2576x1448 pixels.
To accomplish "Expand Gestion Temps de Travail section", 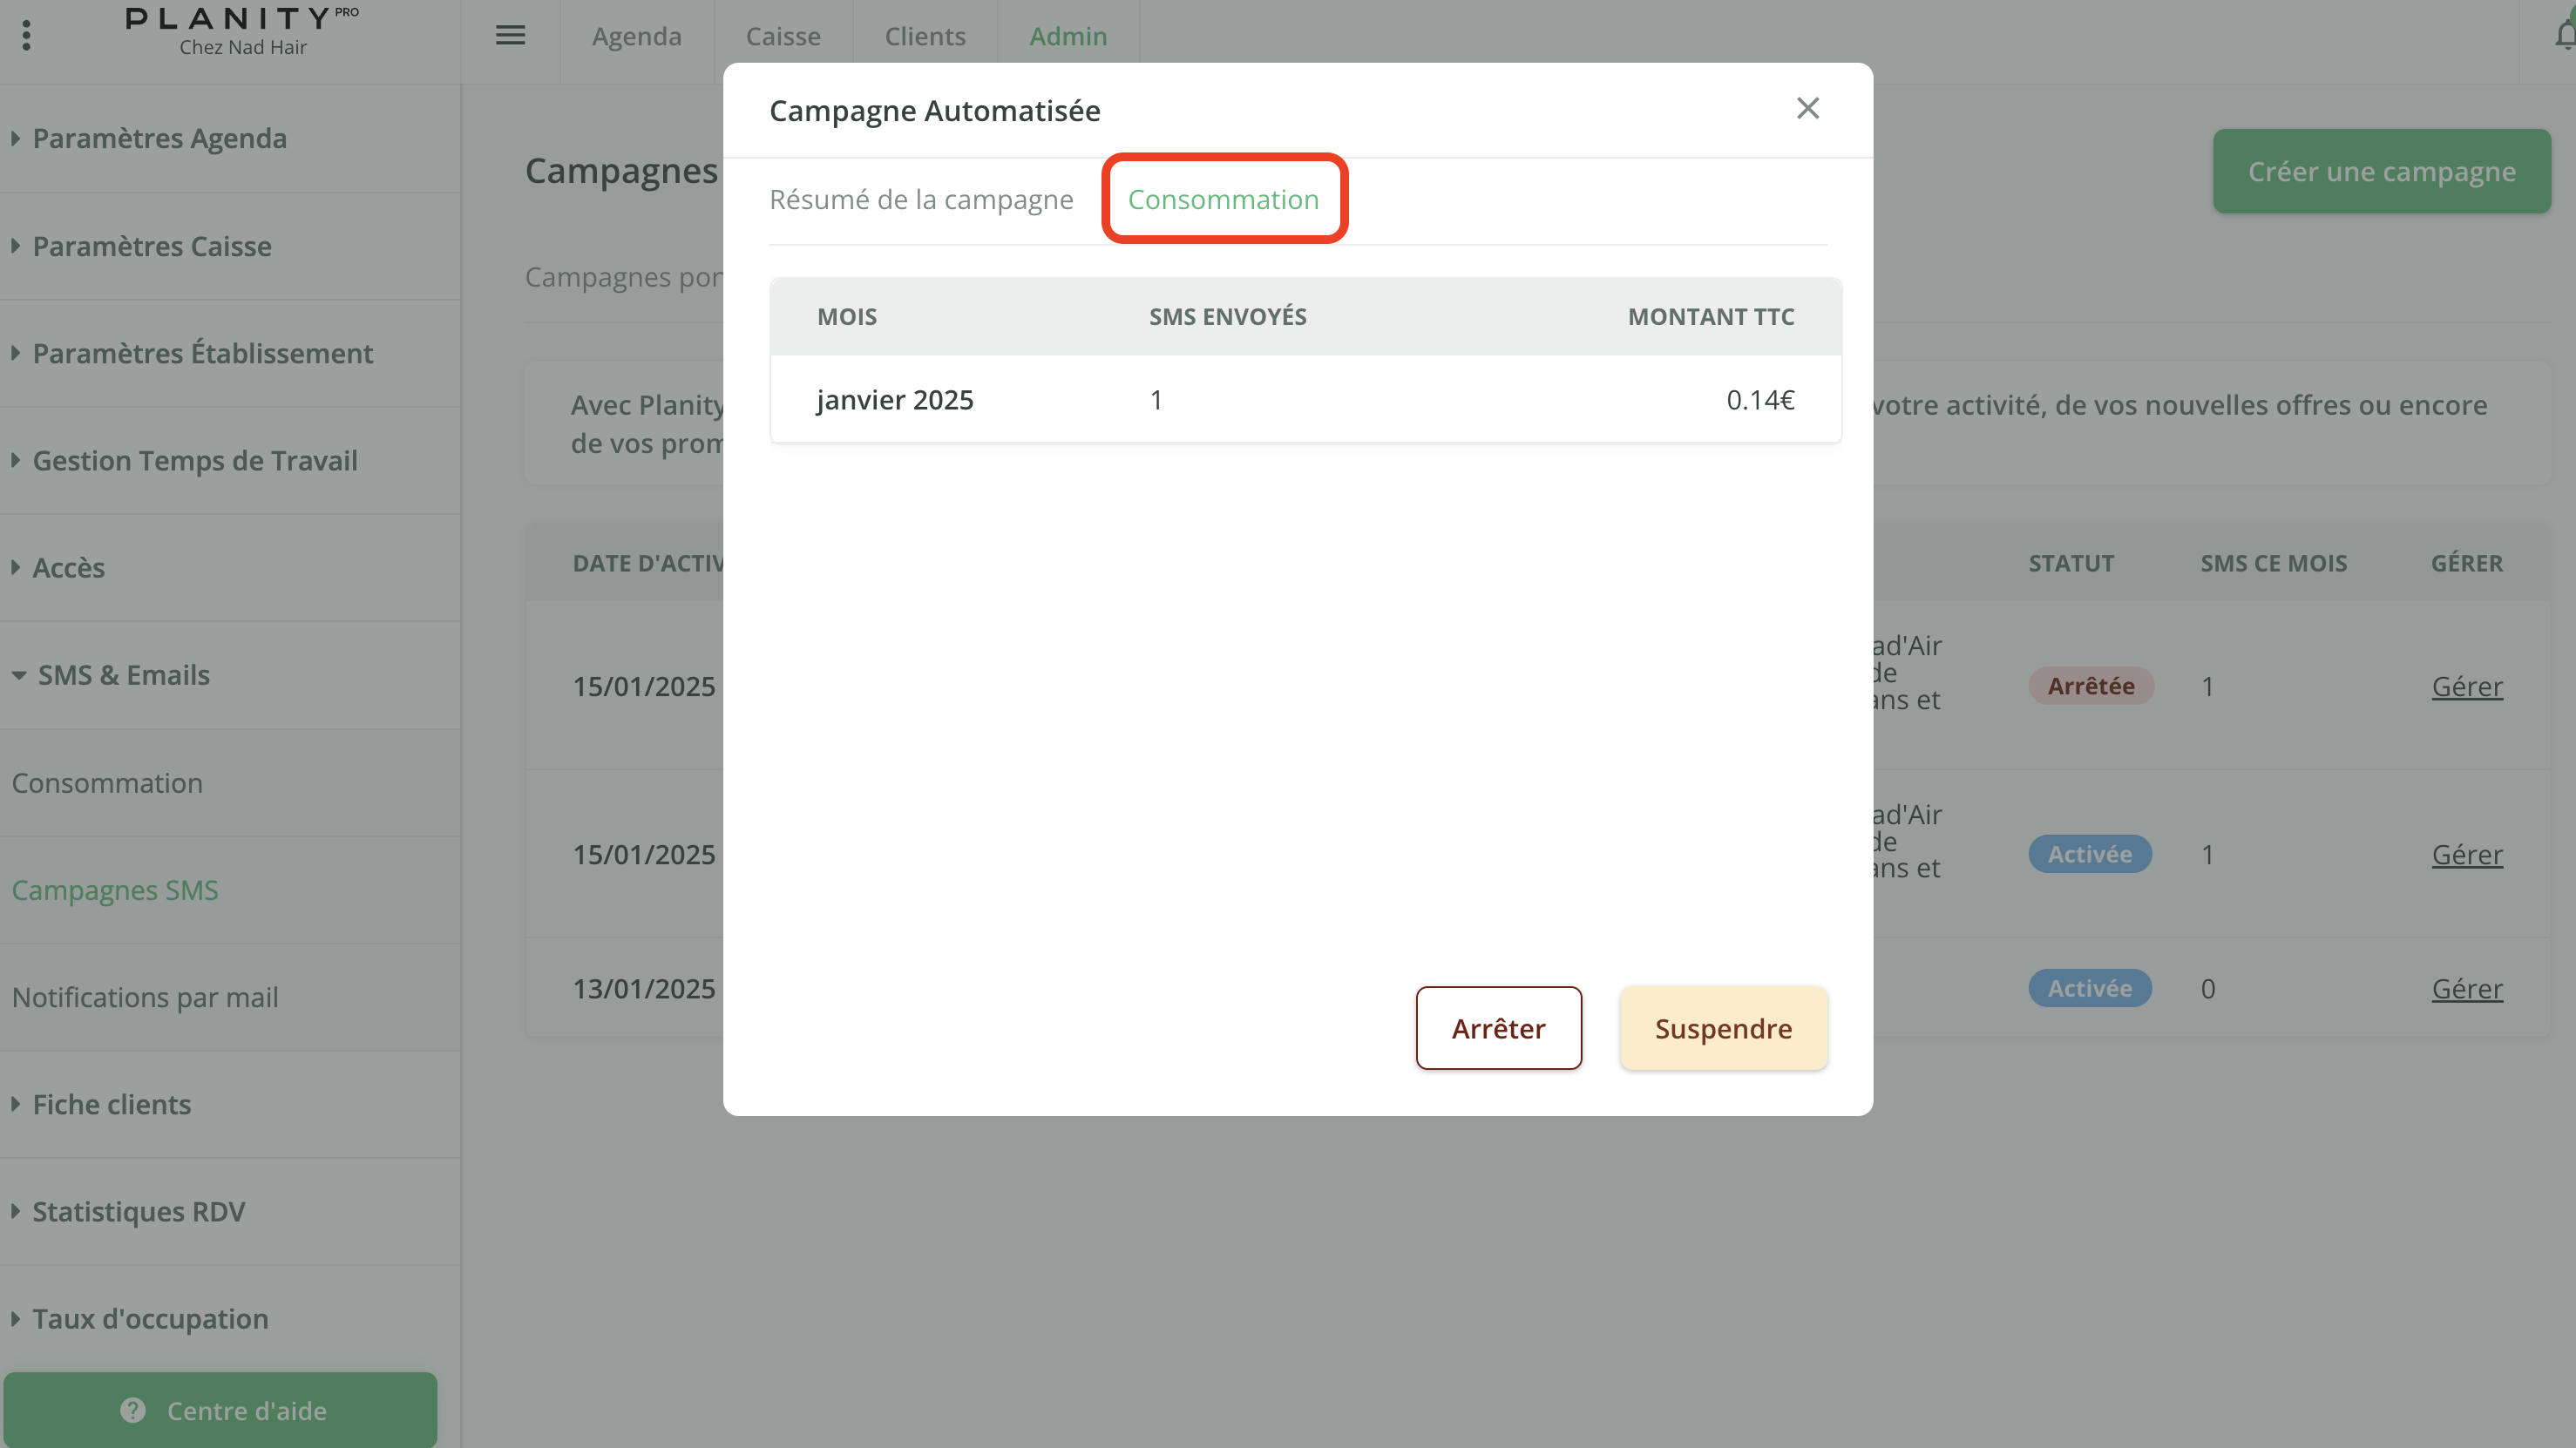I will [x=194, y=461].
